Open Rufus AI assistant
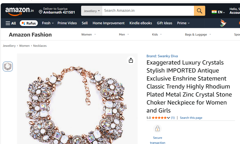 coord(29,23)
